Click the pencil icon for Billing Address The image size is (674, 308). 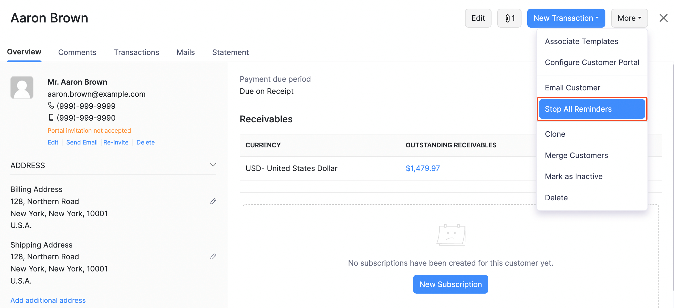(213, 201)
